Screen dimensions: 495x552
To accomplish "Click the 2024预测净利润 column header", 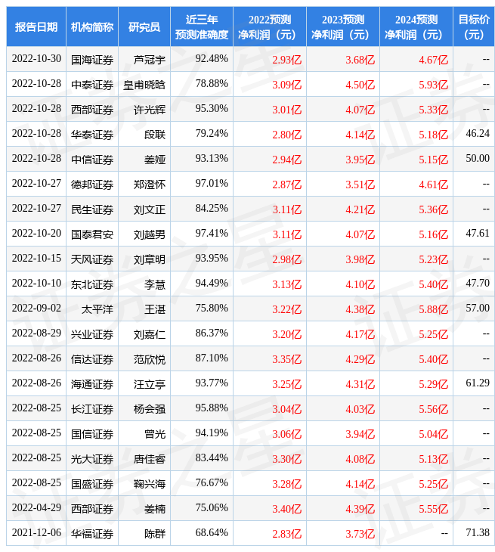I will pyautogui.click(x=416, y=27).
